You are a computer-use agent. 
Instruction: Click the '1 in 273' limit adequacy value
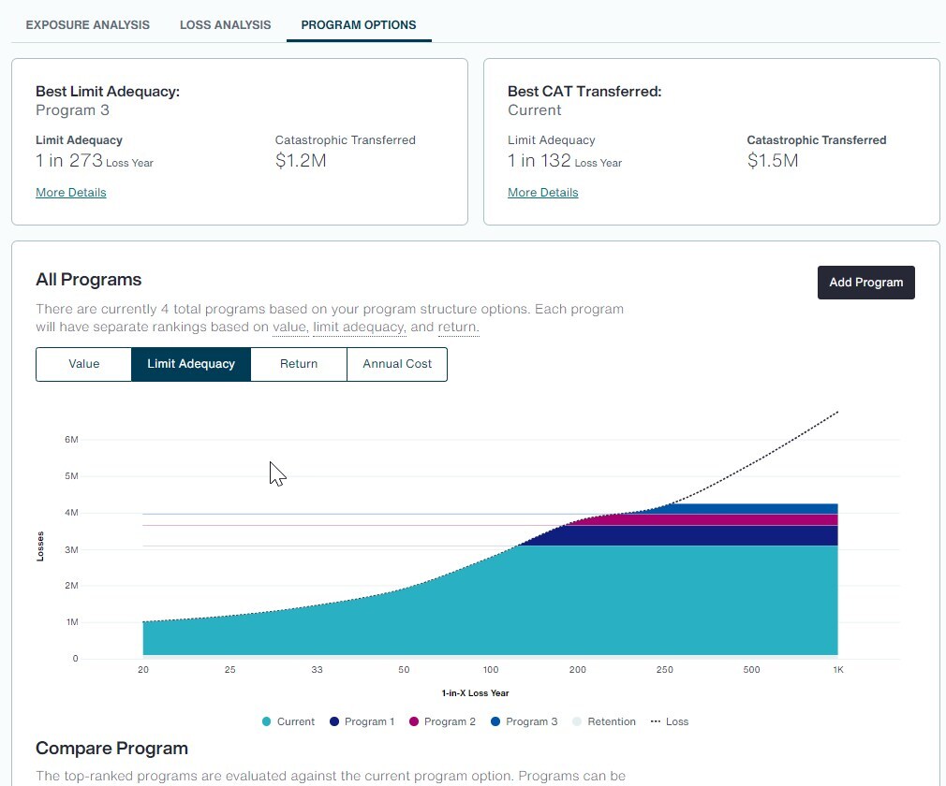tap(68, 160)
